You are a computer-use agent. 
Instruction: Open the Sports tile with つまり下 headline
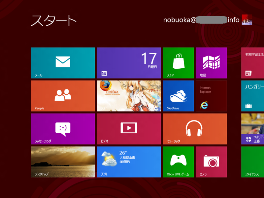252,129
